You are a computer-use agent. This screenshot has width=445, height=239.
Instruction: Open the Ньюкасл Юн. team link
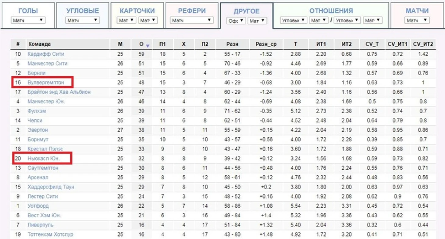click(44, 158)
